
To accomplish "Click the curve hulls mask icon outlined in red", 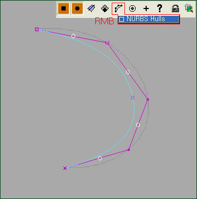I will click(118, 8).
